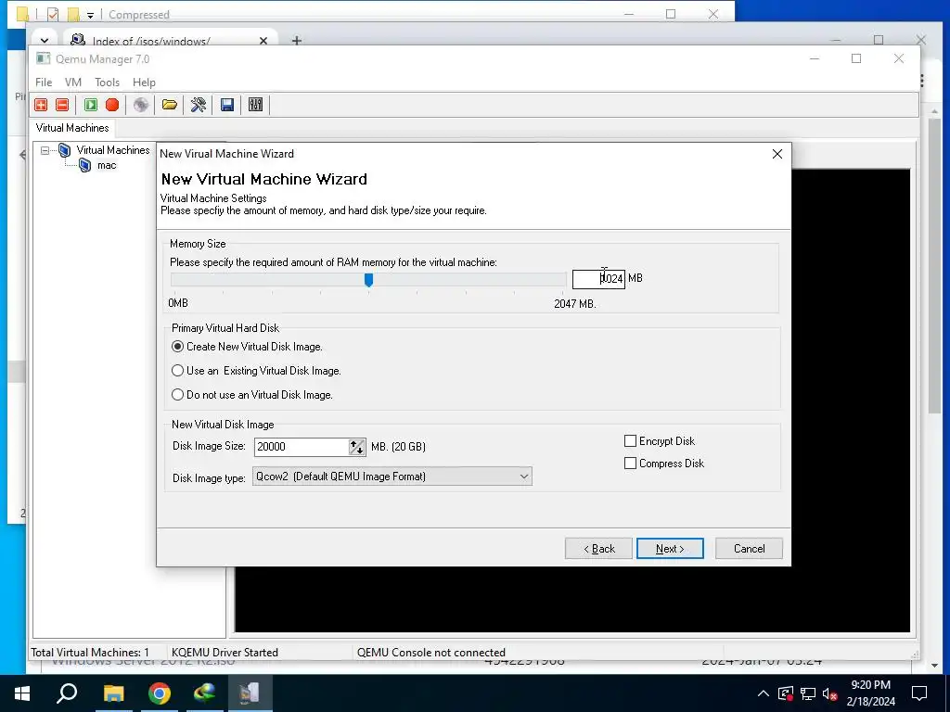Open the notifications action center icon
The width and height of the screenshot is (950, 712).
click(919, 693)
